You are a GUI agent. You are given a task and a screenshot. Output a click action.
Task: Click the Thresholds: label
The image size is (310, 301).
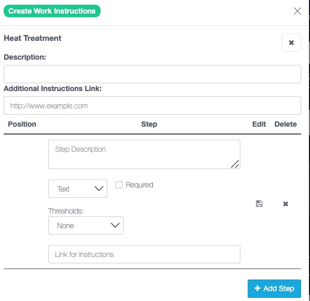pyautogui.click(x=66, y=211)
